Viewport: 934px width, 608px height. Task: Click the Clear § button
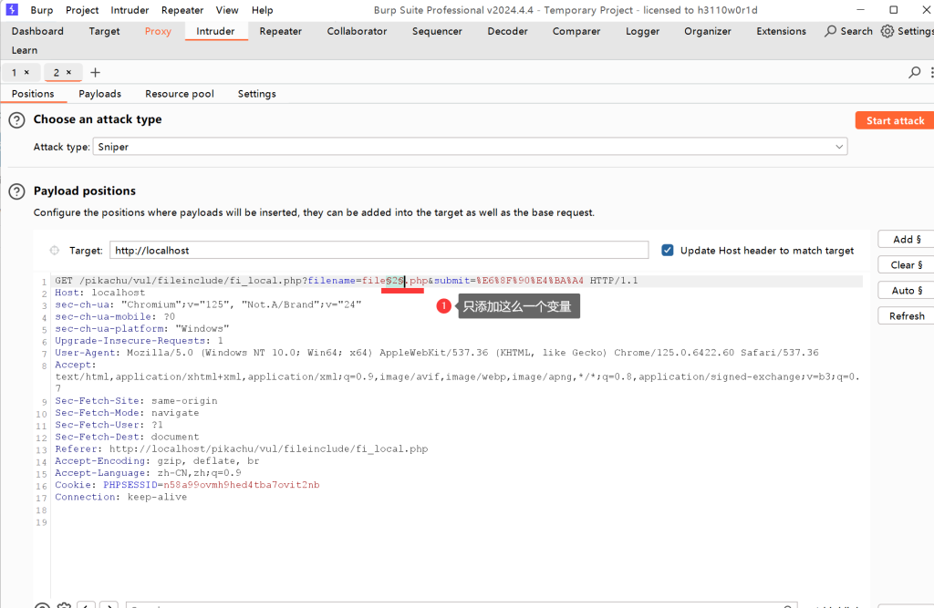pos(906,264)
